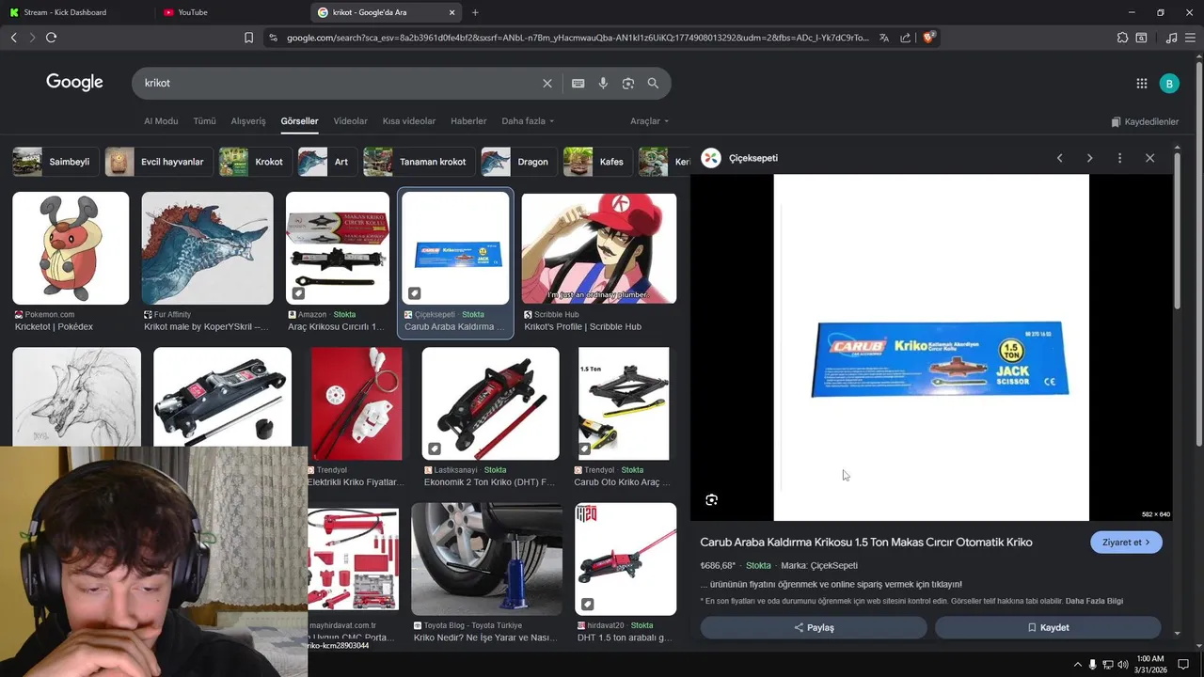
Task: Click the preview panel vertical scrollbar
Action: pyautogui.click(x=1176, y=230)
